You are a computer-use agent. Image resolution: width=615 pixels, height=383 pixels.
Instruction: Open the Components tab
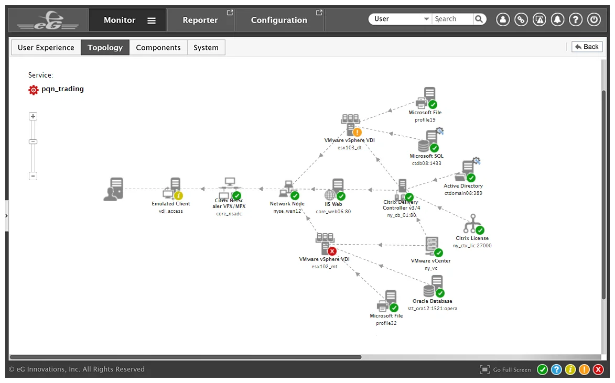[x=158, y=48]
